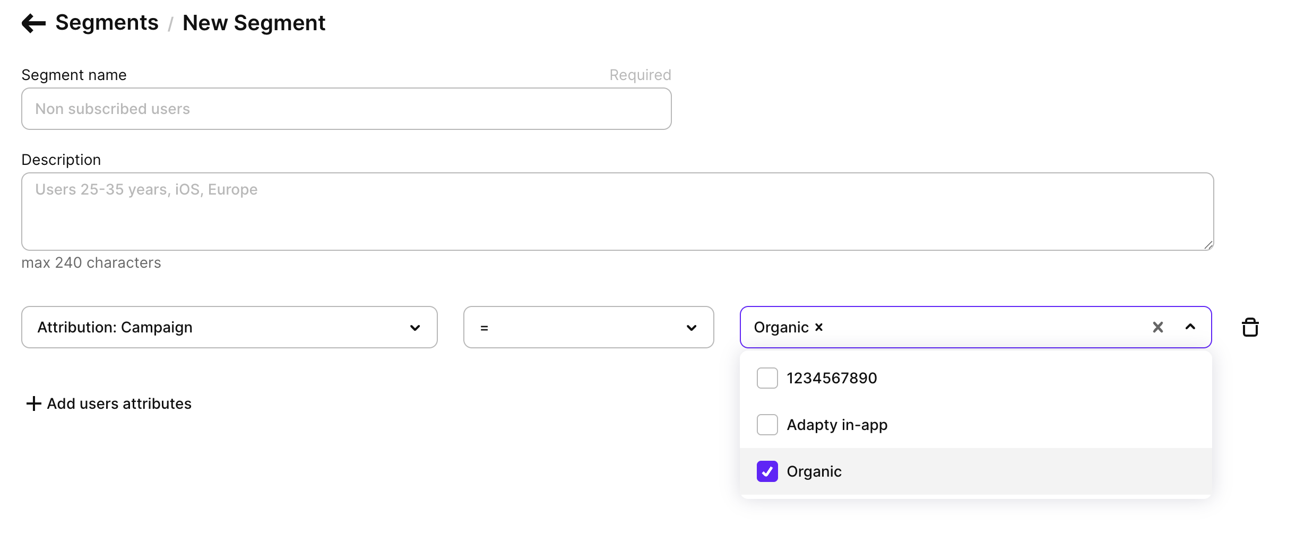1313x544 pixels.
Task: Click the plus icon beside Add users attributes
Action: coord(33,403)
